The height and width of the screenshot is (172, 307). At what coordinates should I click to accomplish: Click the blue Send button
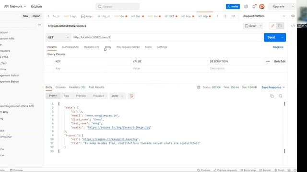click(272, 37)
